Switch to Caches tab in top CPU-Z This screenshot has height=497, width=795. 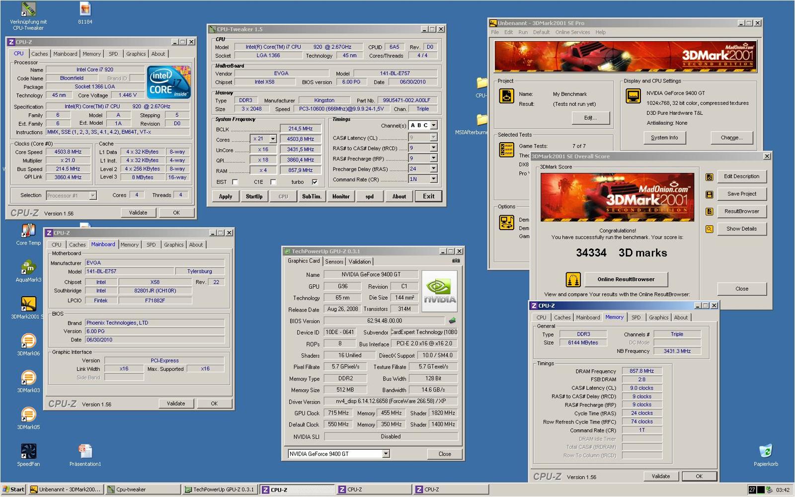tap(40, 54)
